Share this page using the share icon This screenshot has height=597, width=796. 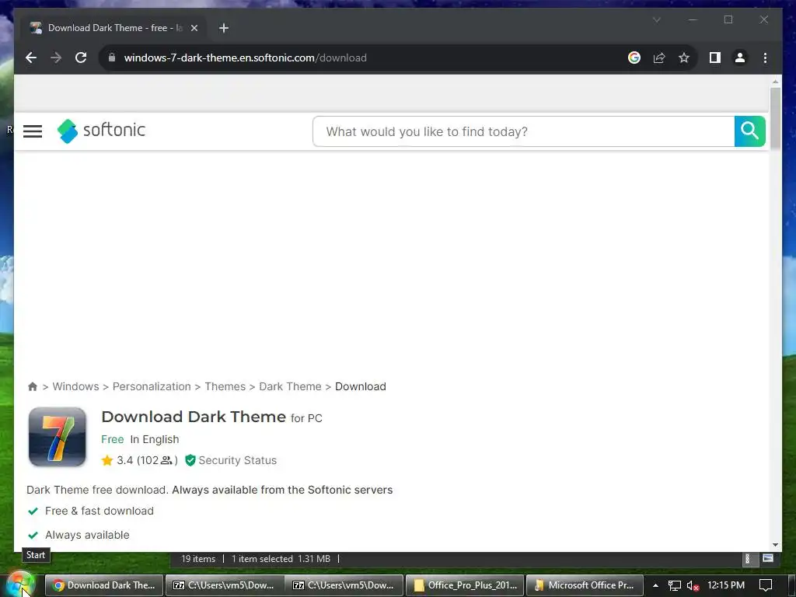[x=659, y=58]
